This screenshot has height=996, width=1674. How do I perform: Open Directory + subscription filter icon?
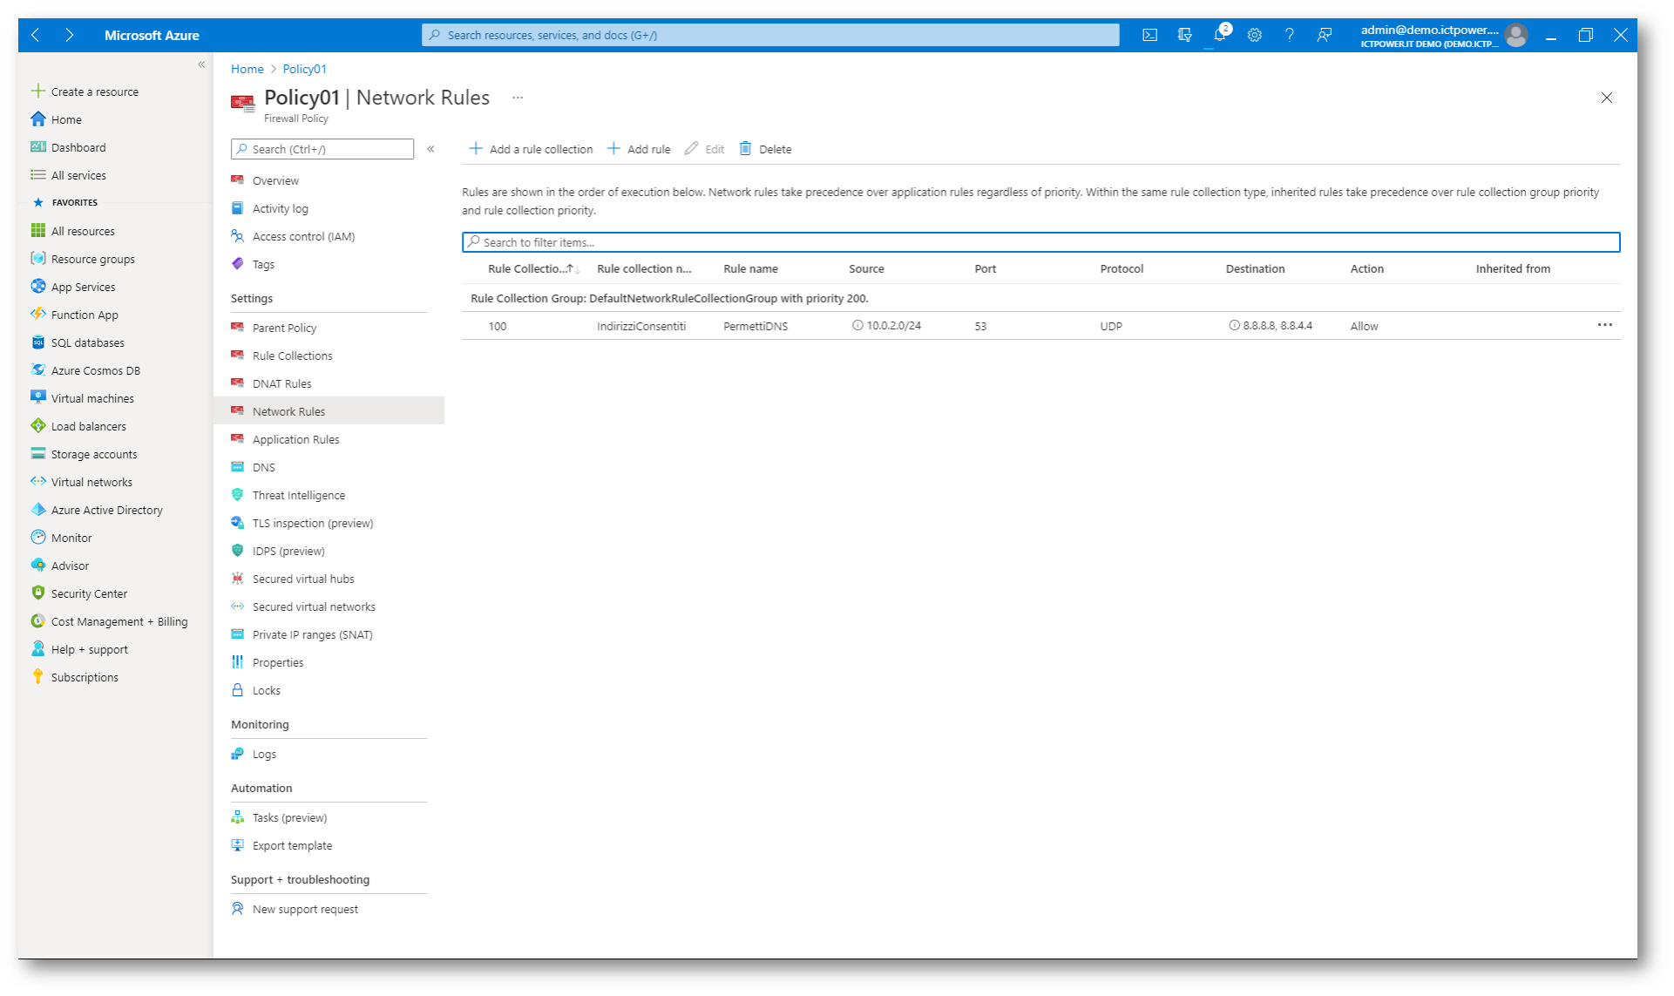(x=1185, y=35)
